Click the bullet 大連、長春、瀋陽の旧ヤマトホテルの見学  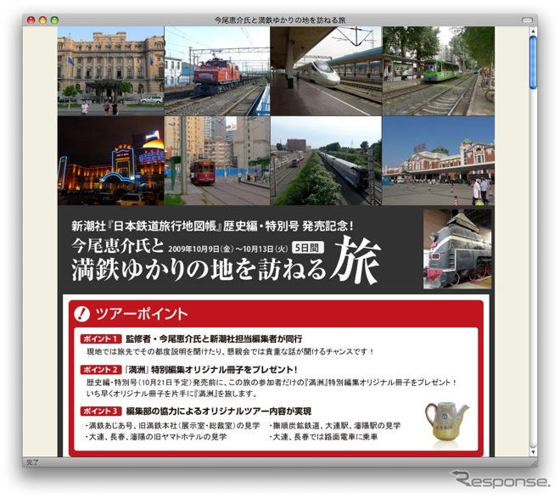156,437
